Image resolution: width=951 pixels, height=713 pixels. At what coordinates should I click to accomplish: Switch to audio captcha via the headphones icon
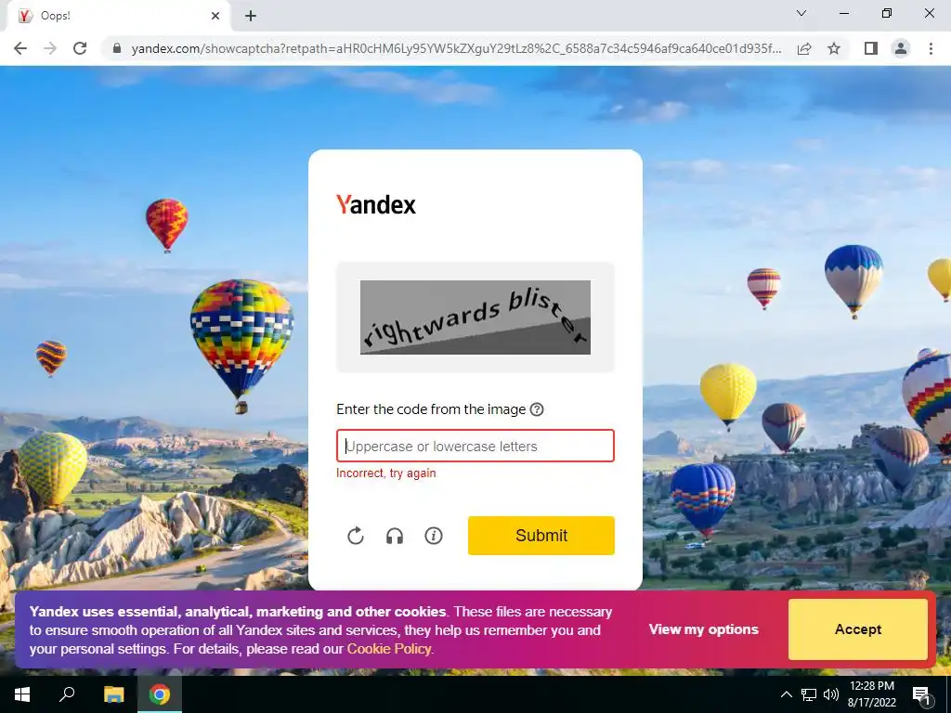point(395,536)
